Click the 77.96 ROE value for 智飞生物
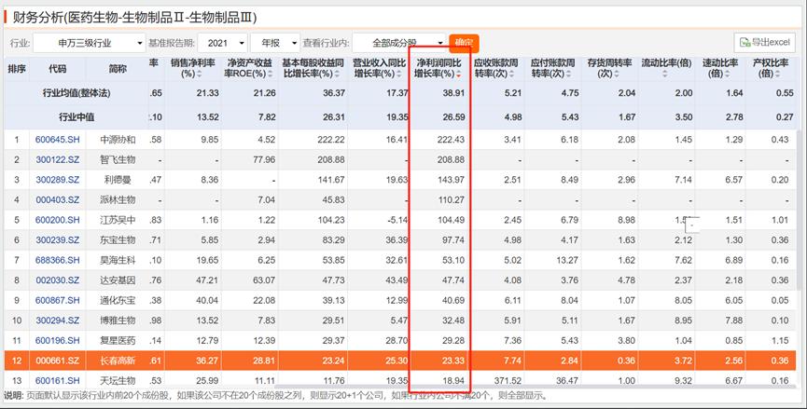Screen dimensions: 807x409 [x=264, y=160]
